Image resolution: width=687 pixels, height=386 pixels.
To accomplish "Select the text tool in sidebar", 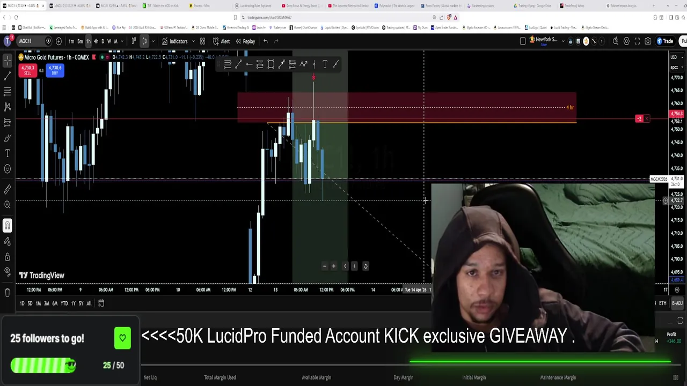I will click(x=8, y=153).
